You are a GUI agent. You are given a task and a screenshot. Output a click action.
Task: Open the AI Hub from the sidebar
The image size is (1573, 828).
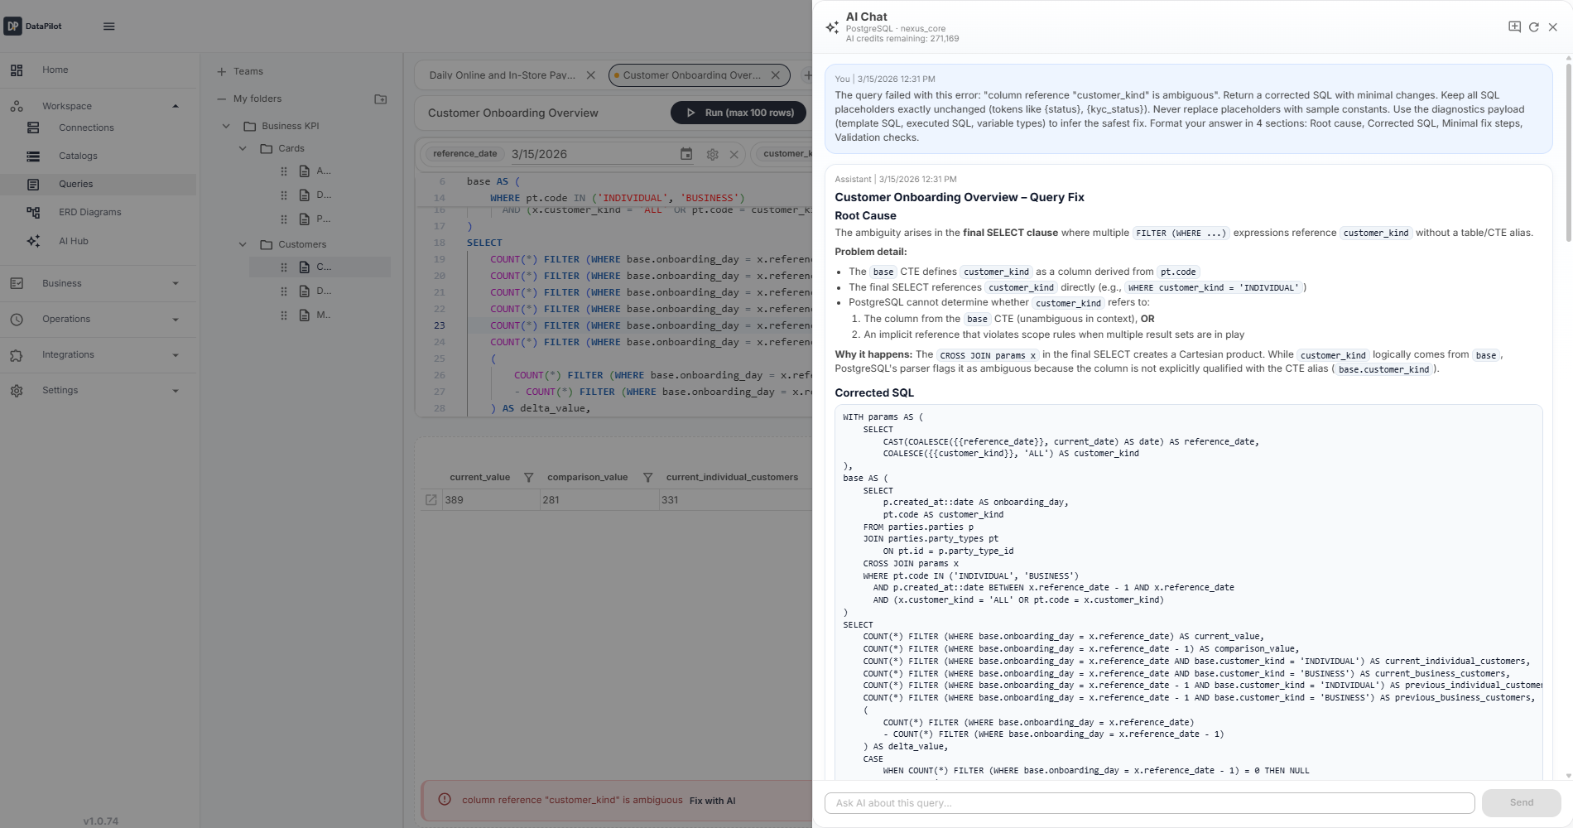point(73,241)
